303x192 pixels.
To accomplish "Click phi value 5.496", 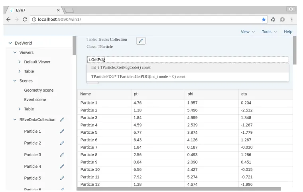I will tap(192, 110).
